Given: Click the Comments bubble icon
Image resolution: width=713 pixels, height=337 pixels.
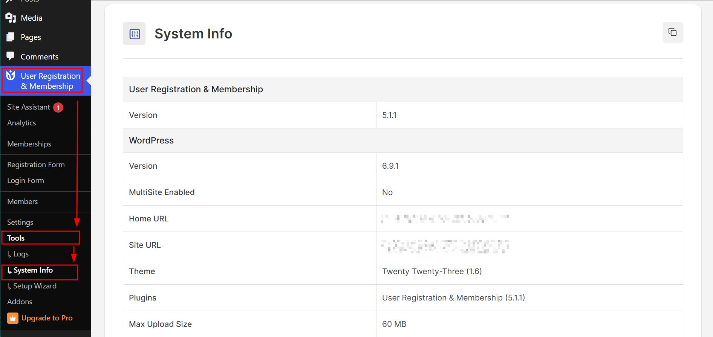Looking at the screenshot, I should (11, 56).
